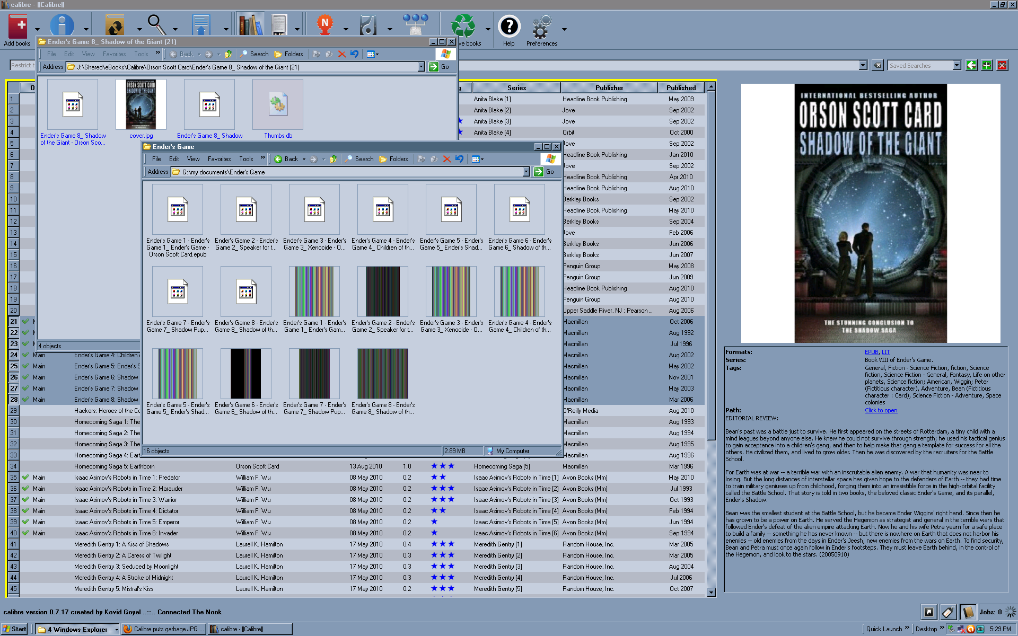Open the Saved Searches dropdown
The image size is (1018, 636).
click(x=956, y=65)
